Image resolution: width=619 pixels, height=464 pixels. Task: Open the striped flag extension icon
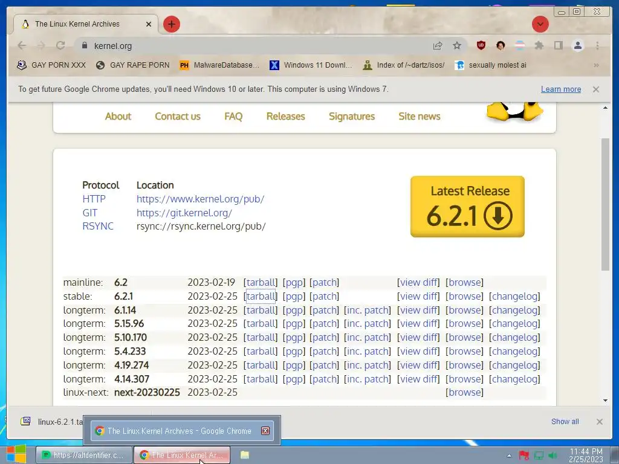[520, 45]
